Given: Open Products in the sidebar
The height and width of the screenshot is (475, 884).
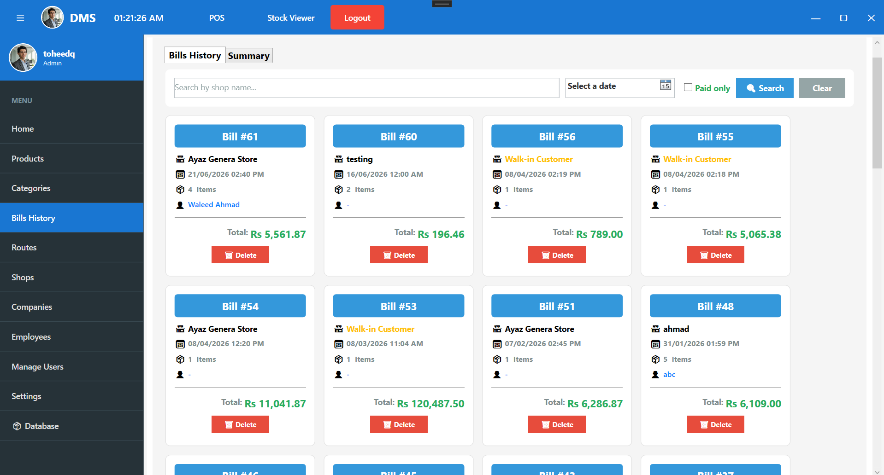Looking at the screenshot, I should (72, 159).
